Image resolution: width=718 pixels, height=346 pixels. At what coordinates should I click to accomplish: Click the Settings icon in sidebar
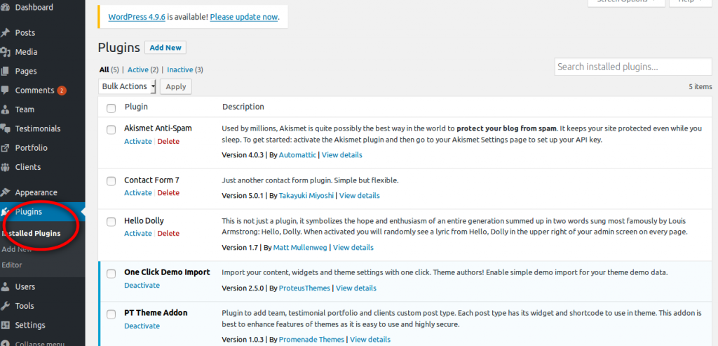(x=6, y=325)
